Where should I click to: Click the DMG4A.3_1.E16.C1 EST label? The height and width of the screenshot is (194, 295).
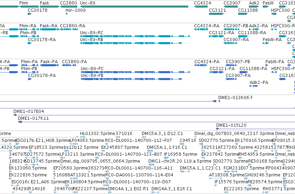coord(172,189)
